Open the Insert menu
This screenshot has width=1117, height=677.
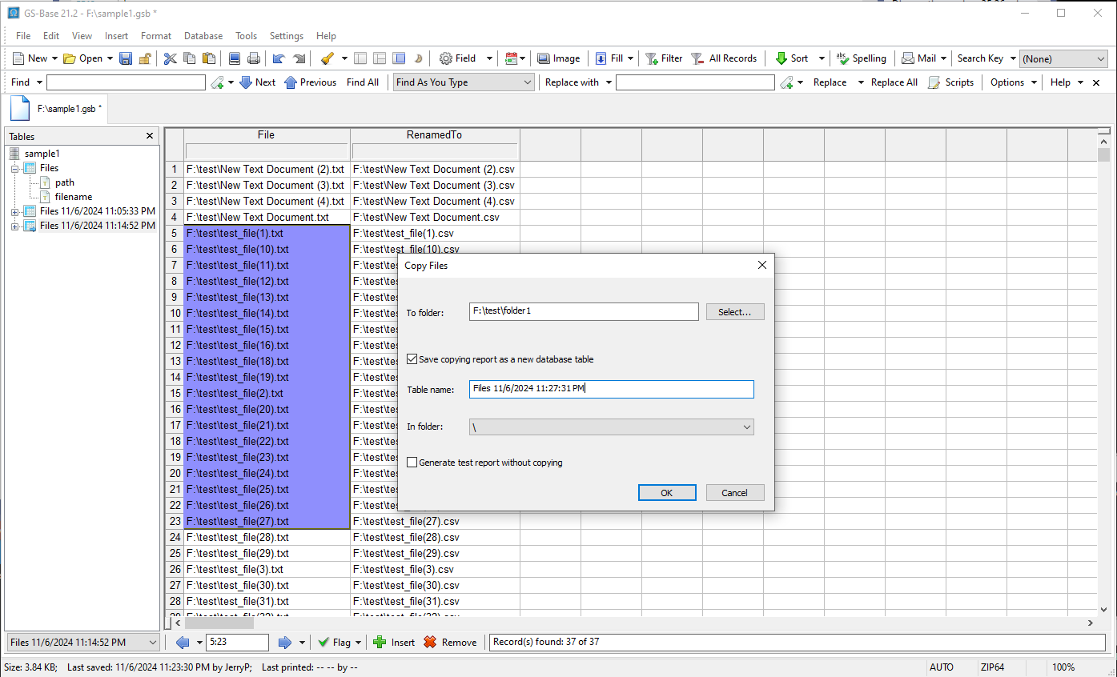point(116,36)
